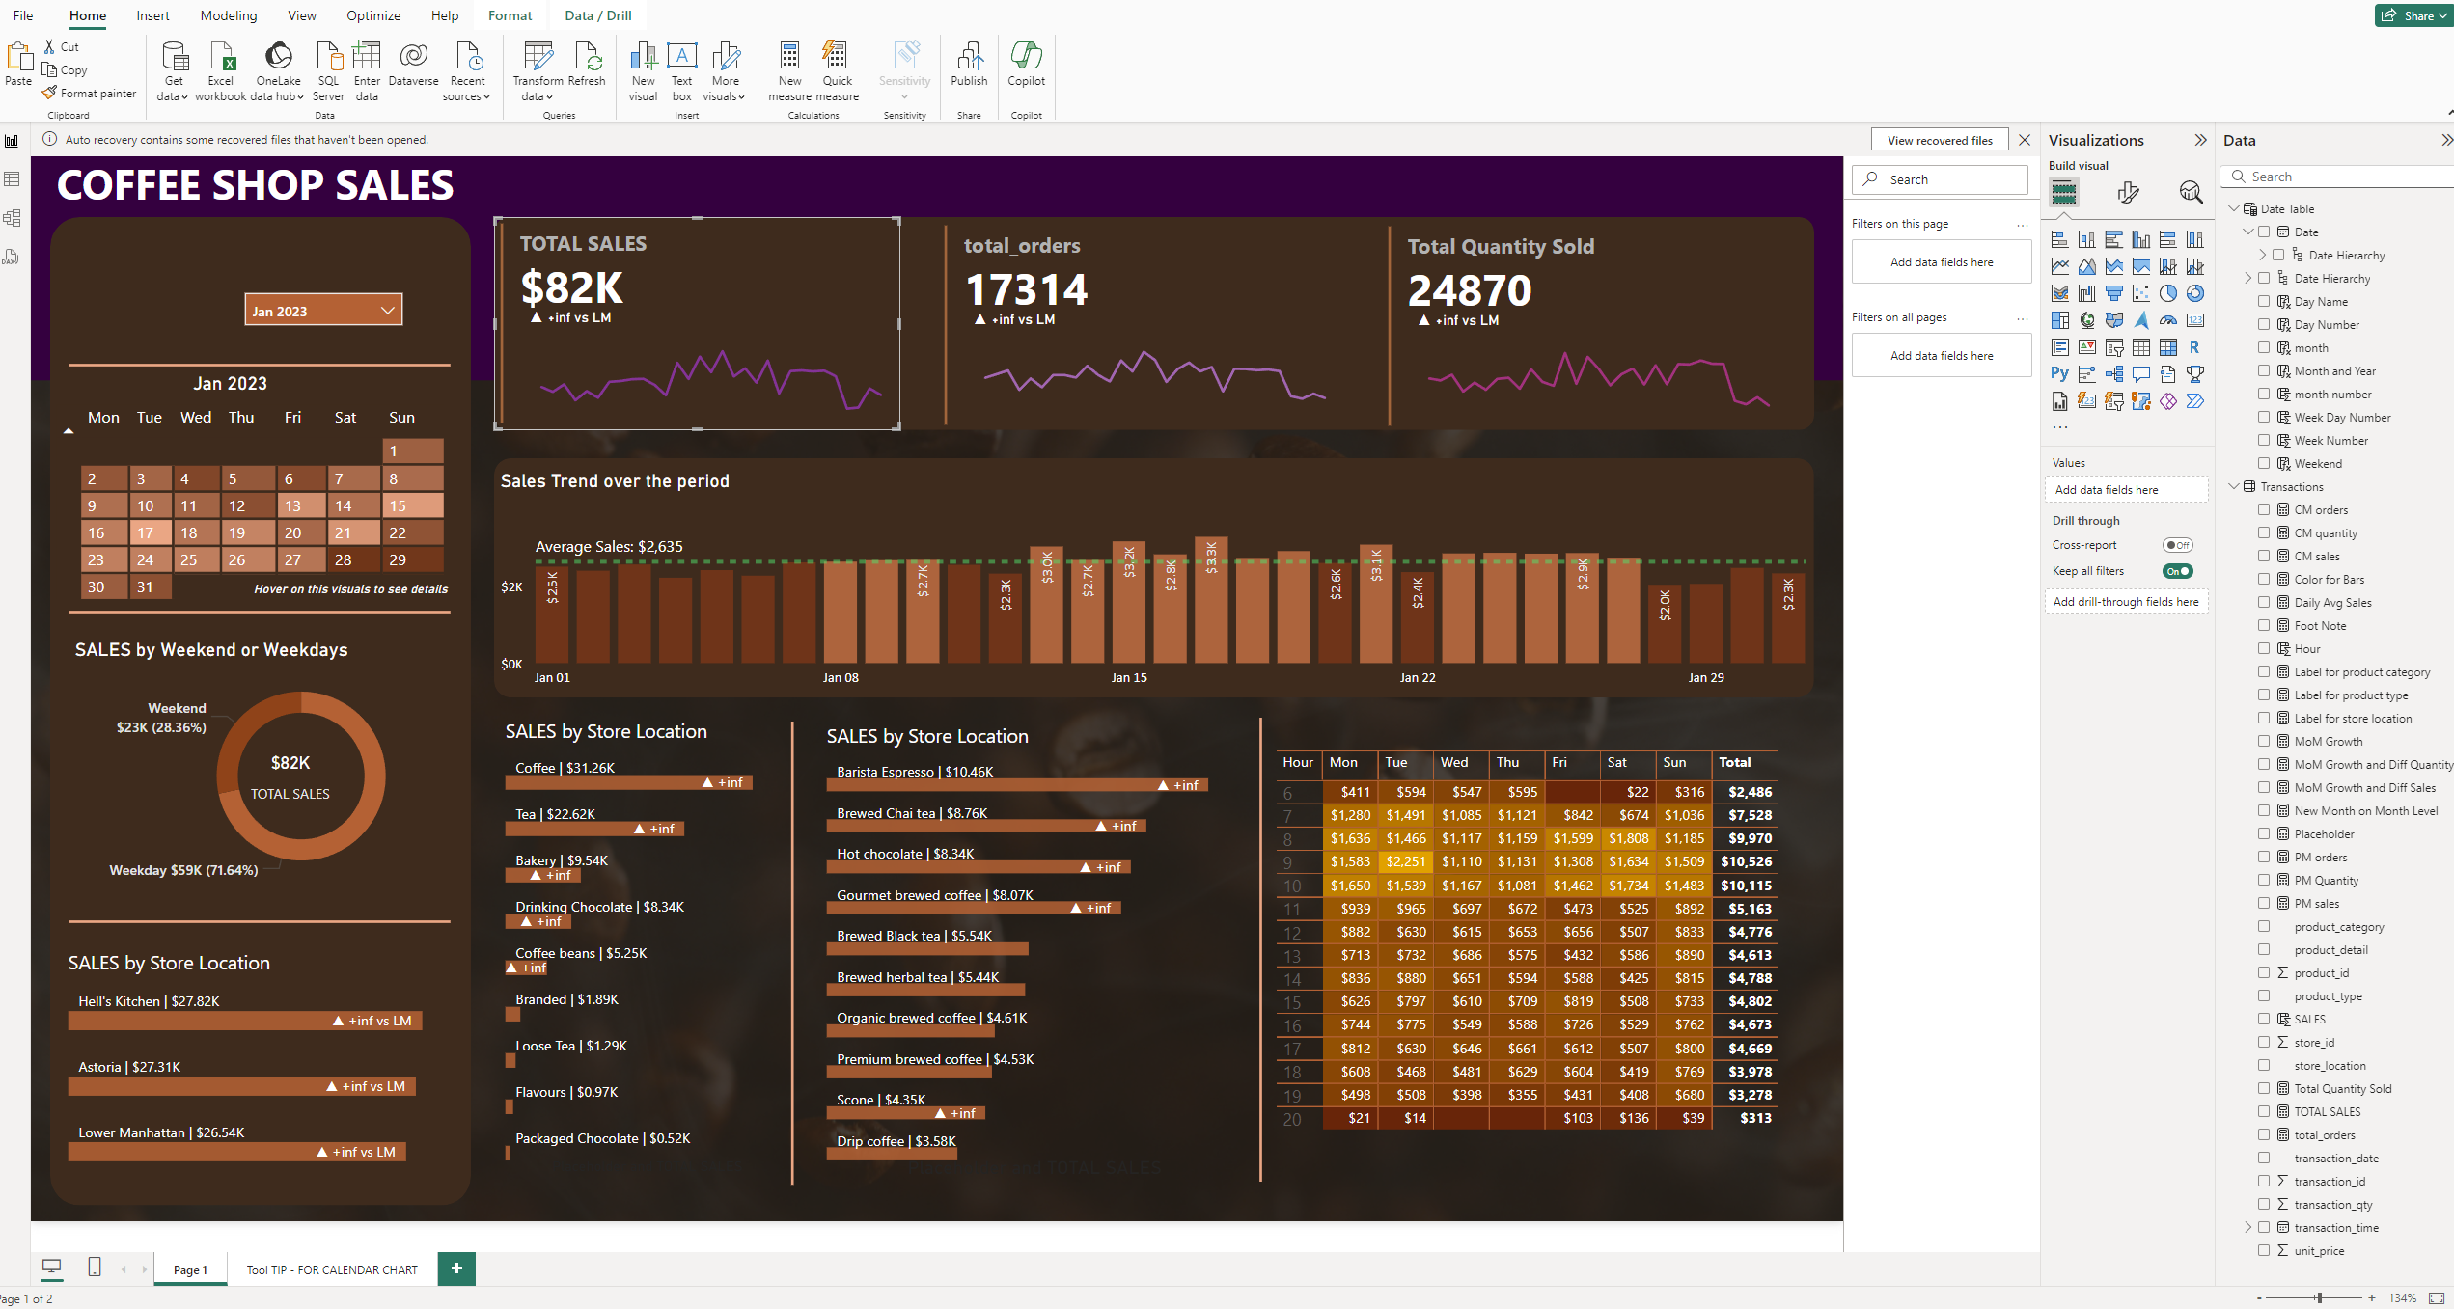Viewport: 2454px width, 1309px height.
Task: Open the Optimize ribbon tab
Action: (373, 15)
